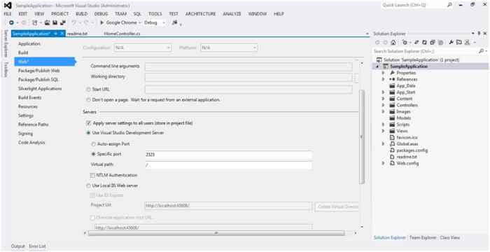Open the Team Explorer tab
The image size is (490, 252).
click(423, 238)
